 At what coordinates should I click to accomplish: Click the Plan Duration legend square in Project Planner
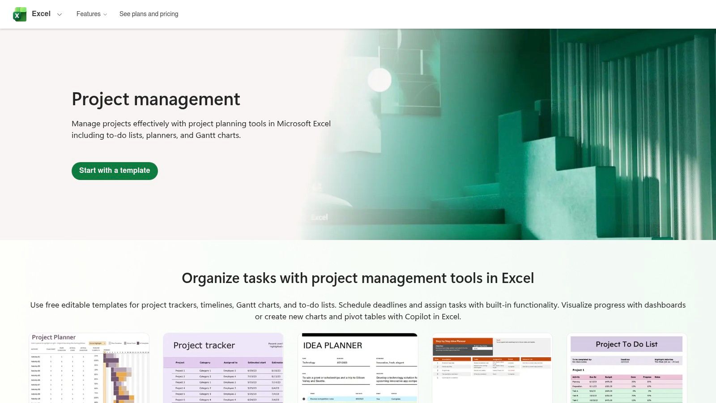click(x=110, y=343)
